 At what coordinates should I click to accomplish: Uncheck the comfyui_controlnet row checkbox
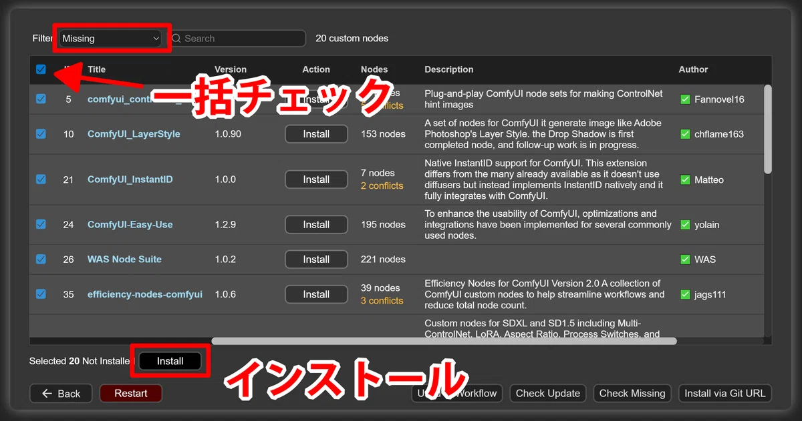point(41,99)
